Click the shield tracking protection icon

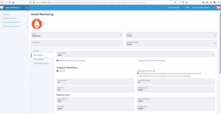tap(31, 2)
